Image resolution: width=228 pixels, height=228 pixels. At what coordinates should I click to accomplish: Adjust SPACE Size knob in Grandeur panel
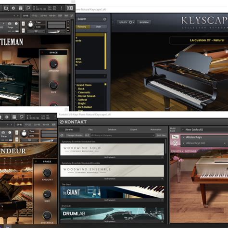[x=47, y=194]
